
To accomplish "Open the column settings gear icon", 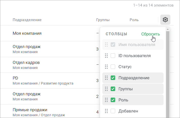I will click(165, 20).
